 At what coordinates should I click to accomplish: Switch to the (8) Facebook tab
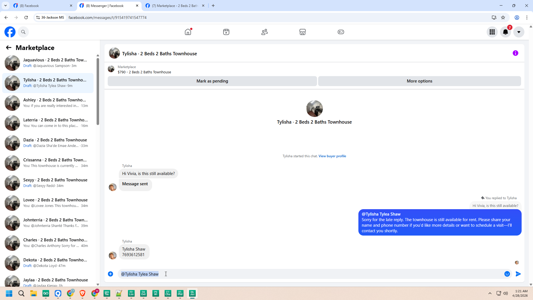click(43, 6)
